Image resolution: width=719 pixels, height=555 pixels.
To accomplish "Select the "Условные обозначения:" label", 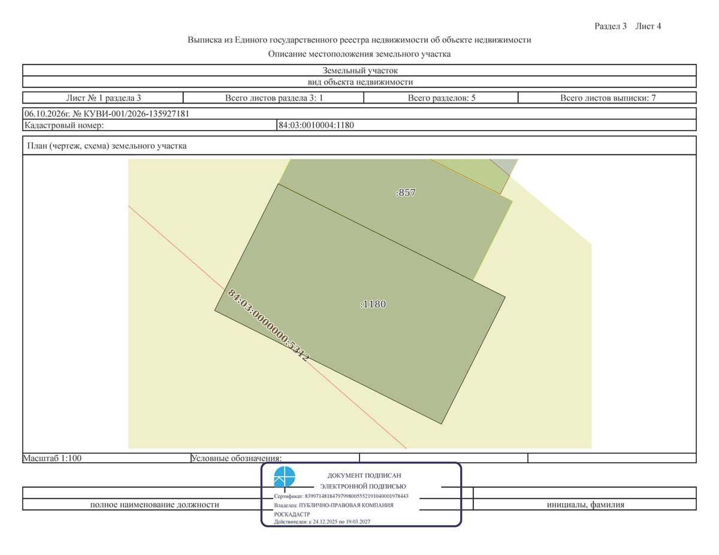I will click(236, 458).
